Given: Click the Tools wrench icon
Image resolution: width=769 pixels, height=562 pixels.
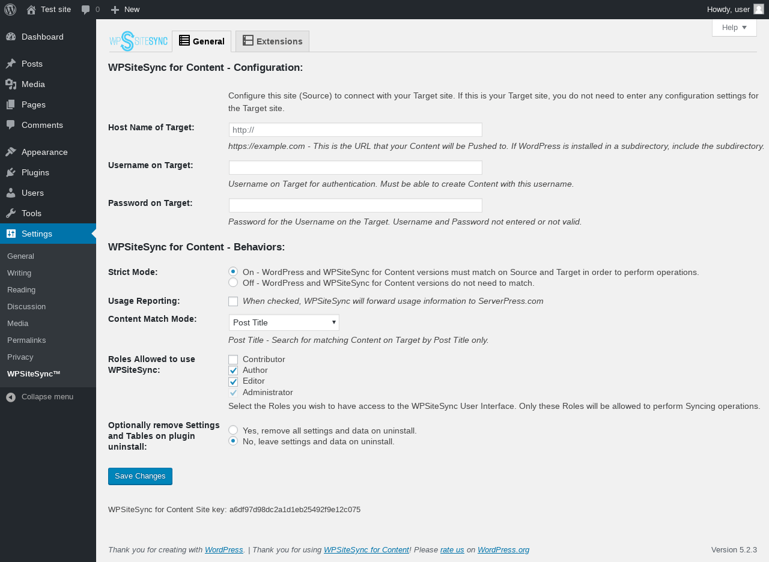Looking at the screenshot, I should point(11,213).
